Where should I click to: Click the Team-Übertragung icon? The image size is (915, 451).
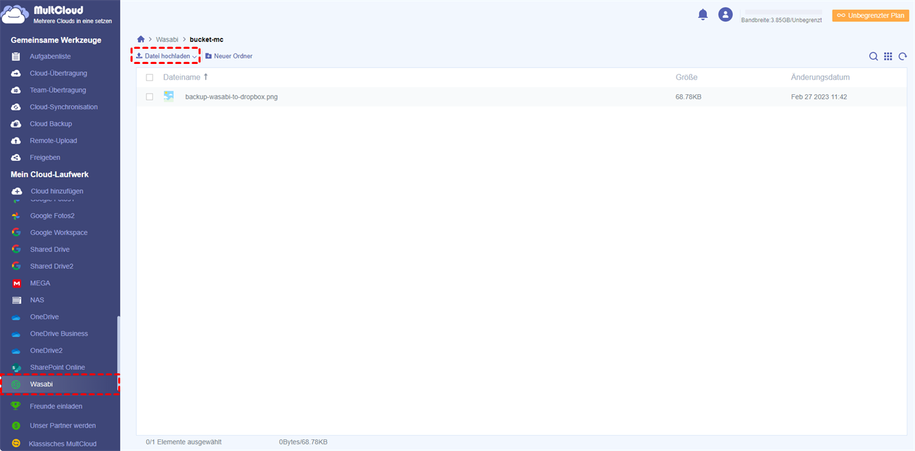pos(16,90)
